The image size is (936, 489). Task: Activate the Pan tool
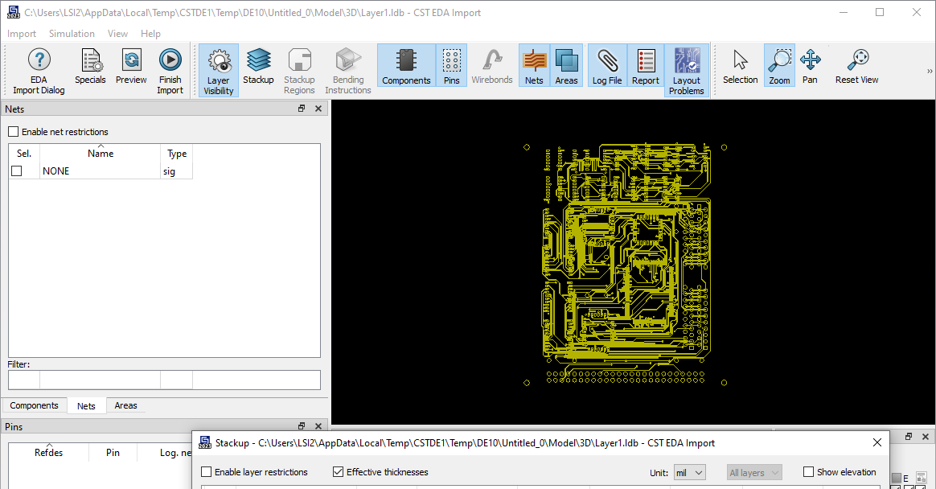point(811,64)
